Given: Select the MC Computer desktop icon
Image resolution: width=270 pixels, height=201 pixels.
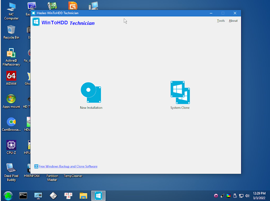Looking at the screenshot, I should pyautogui.click(x=12, y=11).
